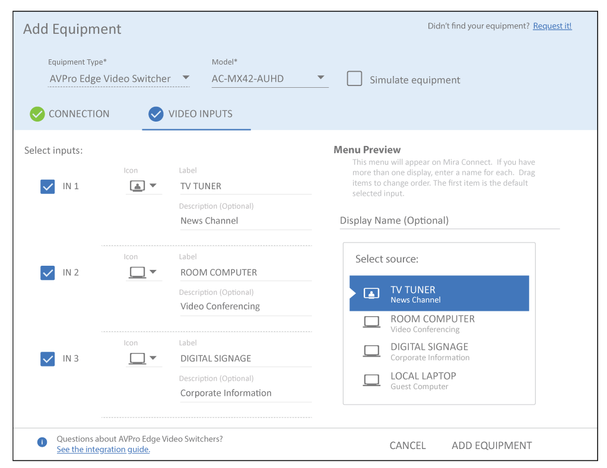Click the IN 3 laptop icon

[x=137, y=358]
